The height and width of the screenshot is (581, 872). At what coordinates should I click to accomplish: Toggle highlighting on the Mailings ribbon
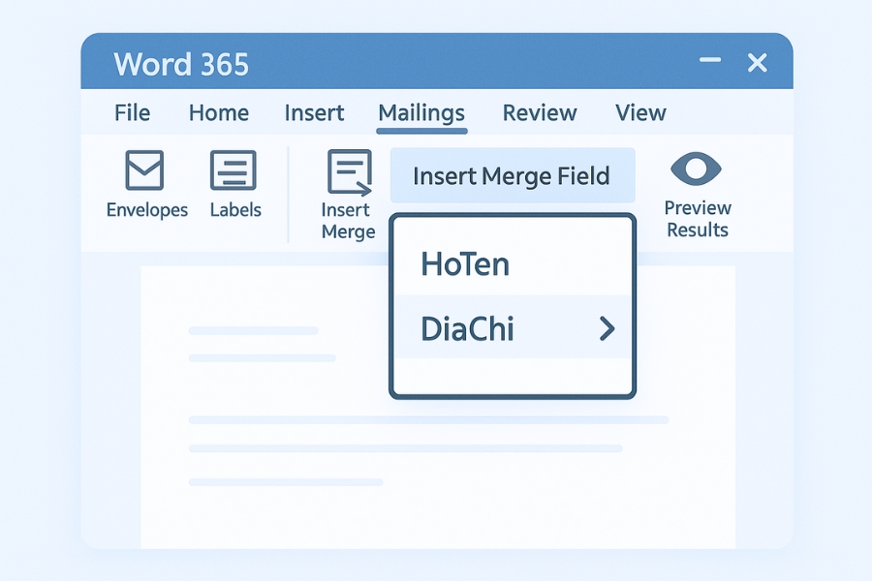[x=420, y=113]
